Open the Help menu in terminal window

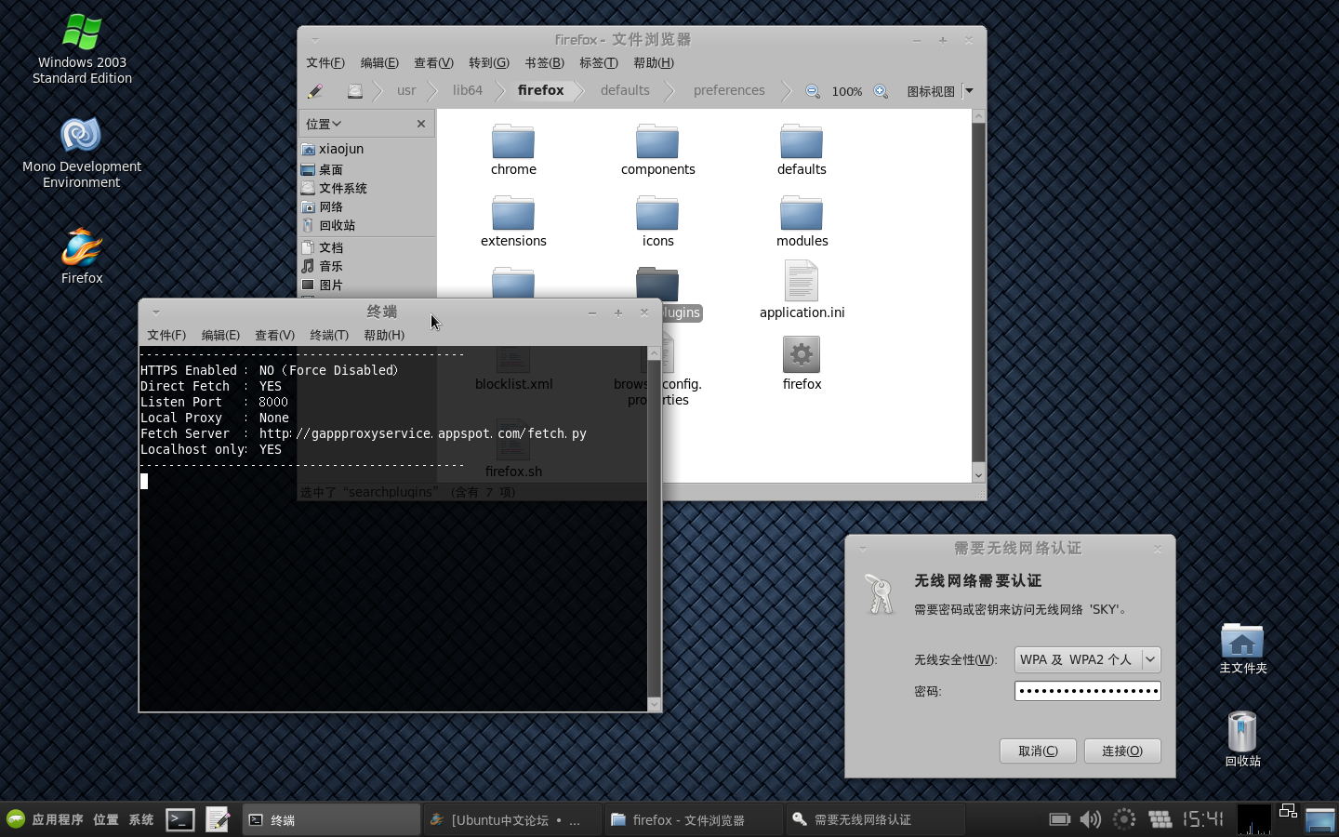[384, 335]
